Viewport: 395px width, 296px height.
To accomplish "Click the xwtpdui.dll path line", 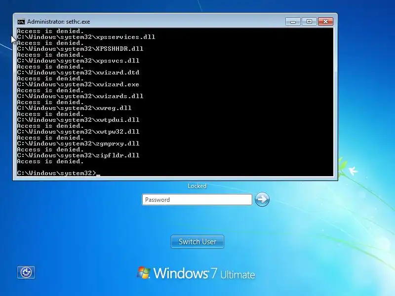I will [78, 120].
